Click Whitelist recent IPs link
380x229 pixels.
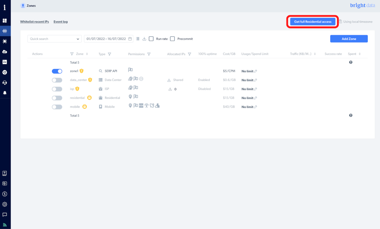[35, 22]
